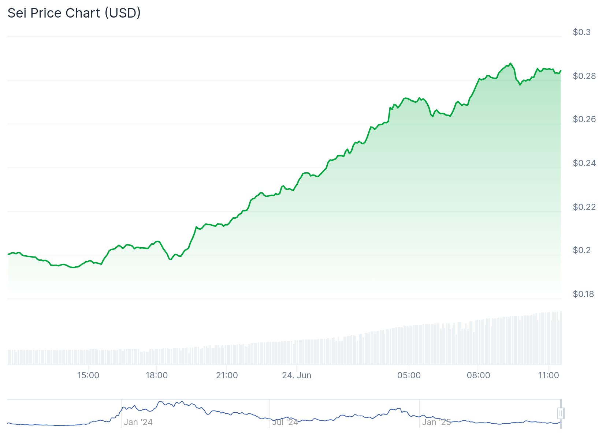Click the $0.24 price axis label
The width and height of the screenshot is (602, 439).
tap(584, 163)
